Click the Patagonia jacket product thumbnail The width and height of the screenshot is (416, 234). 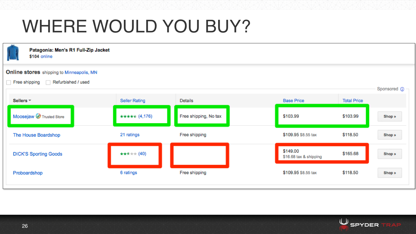[x=13, y=53]
